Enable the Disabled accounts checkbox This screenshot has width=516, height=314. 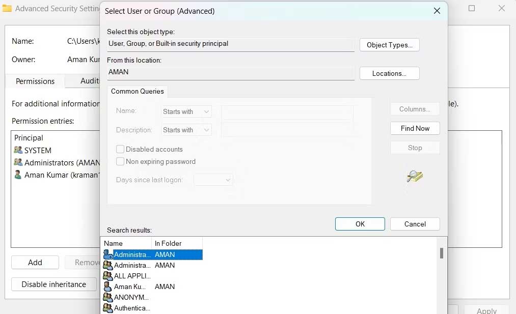pyautogui.click(x=120, y=149)
